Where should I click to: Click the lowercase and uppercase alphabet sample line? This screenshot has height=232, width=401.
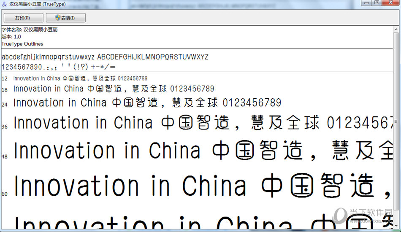click(x=105, y=57)
